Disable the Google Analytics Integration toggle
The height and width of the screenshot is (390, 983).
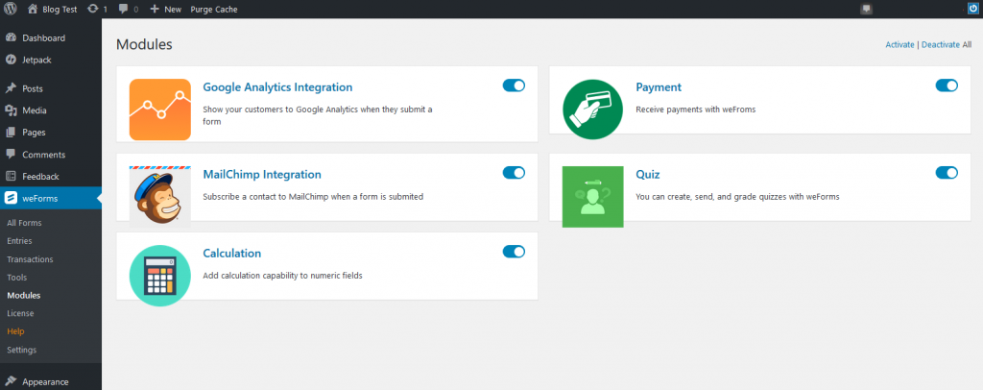(514, 85)
